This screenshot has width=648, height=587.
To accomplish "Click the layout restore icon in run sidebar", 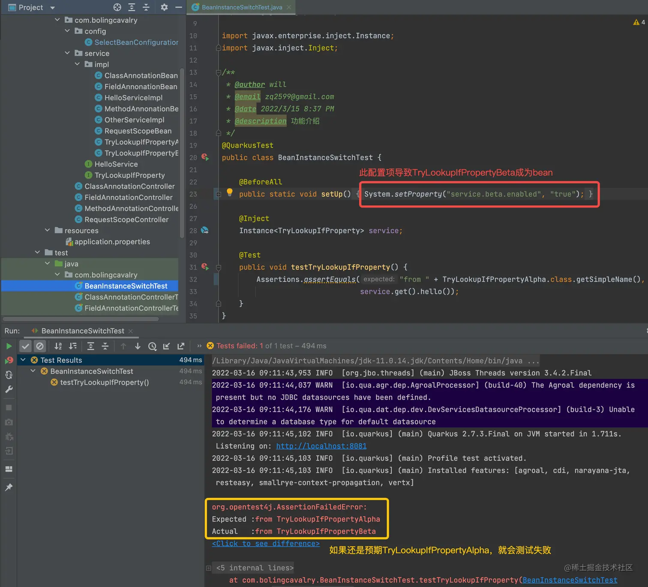I will tap(9, 469).
